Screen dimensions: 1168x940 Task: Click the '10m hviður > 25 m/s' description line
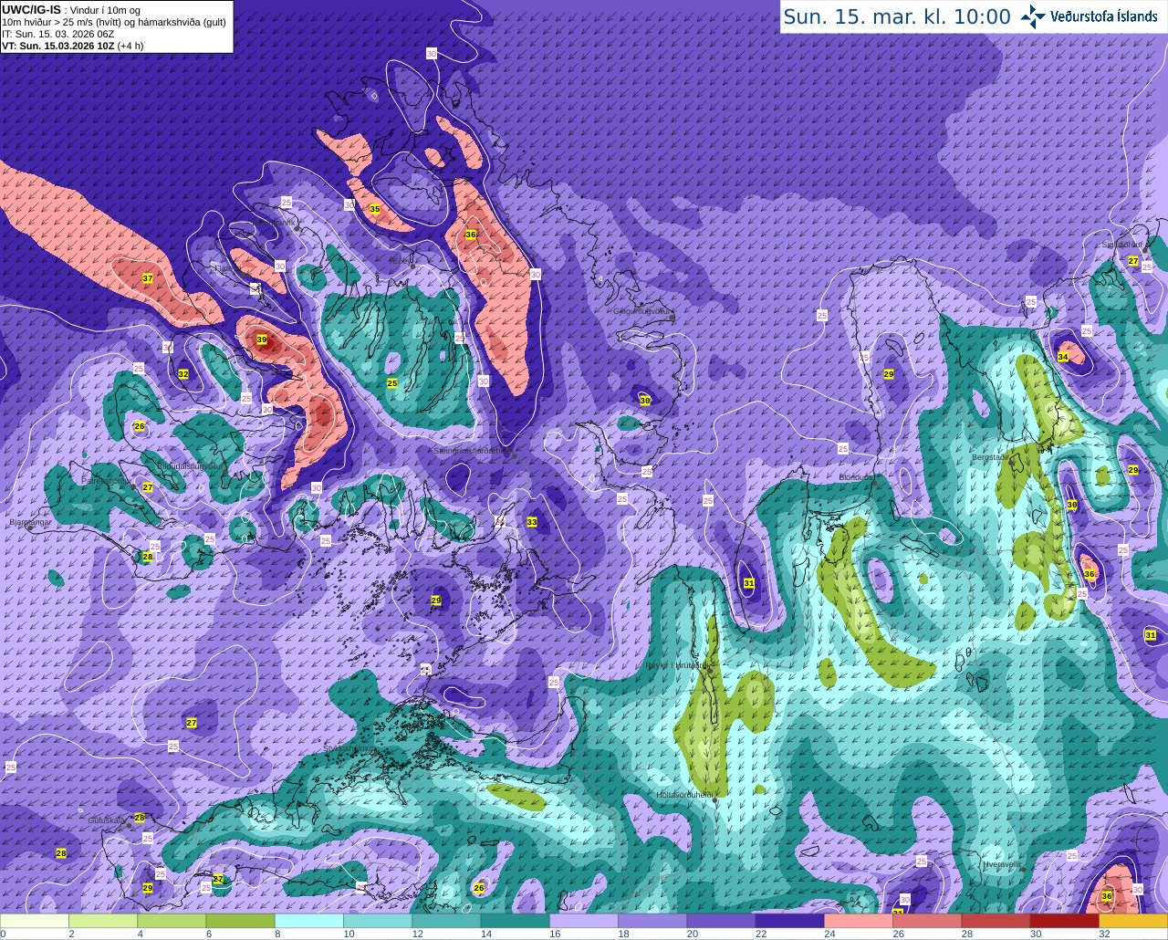click(x=113, y=22)
